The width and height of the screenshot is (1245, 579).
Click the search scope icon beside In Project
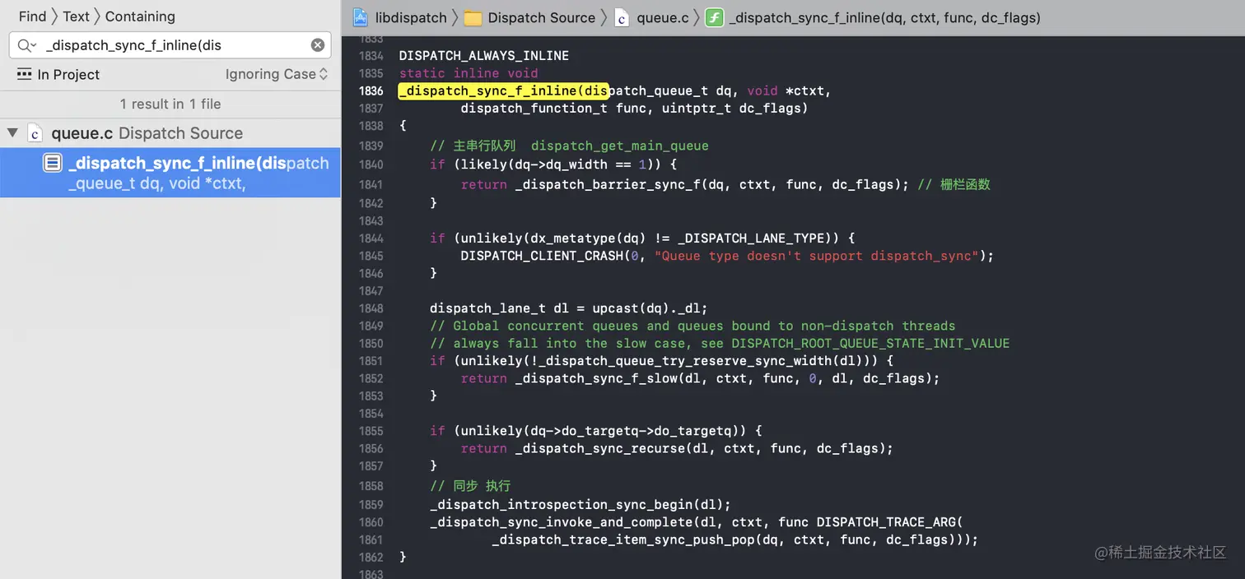(x=25, y=74)
